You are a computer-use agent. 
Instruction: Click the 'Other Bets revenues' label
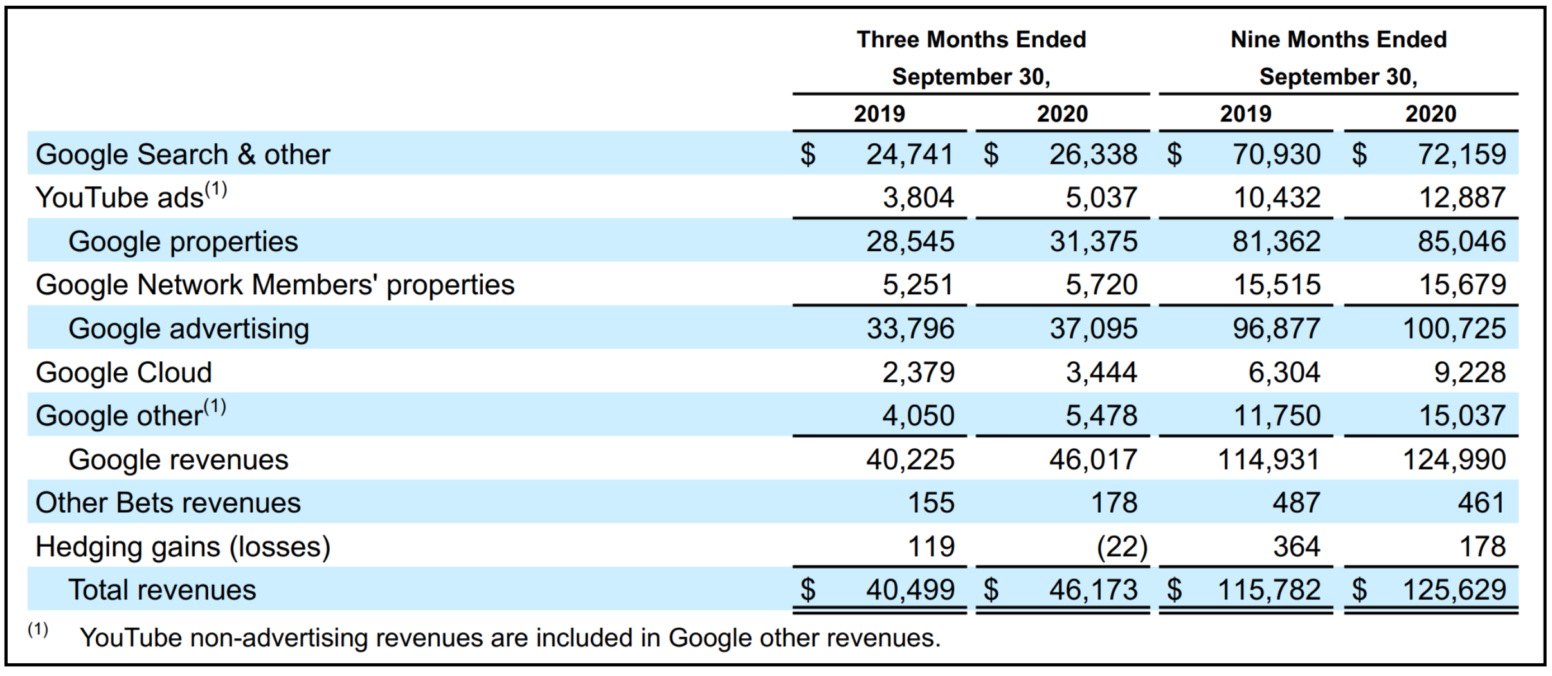tap(168, 503)
